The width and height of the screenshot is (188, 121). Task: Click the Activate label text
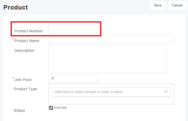(60, 108)
